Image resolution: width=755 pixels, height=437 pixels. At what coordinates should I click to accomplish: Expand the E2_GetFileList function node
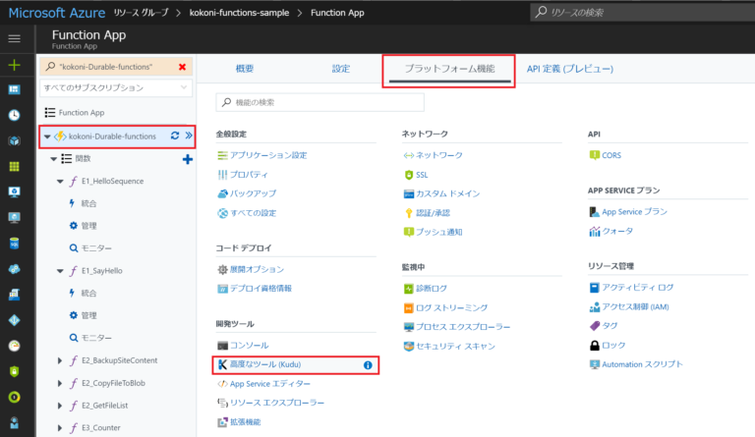pos(60,406)
